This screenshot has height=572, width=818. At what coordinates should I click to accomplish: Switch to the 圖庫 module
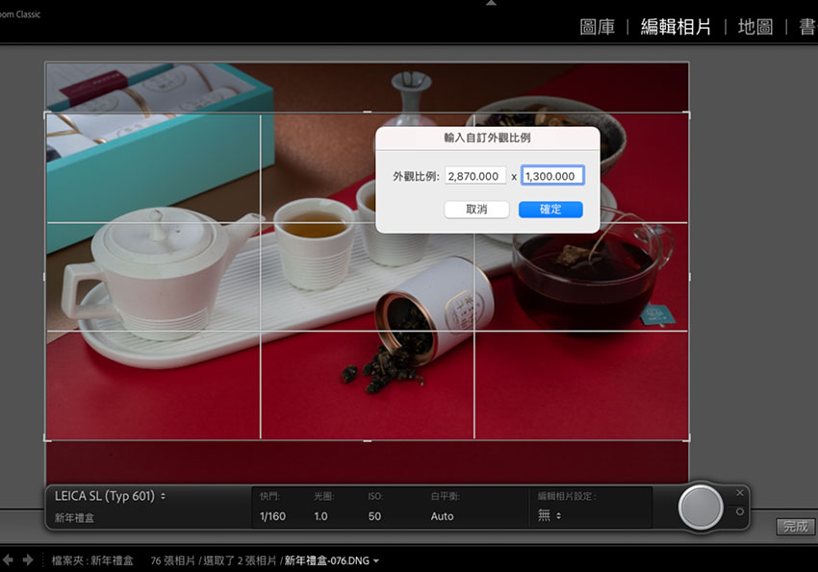click(597, 27)
